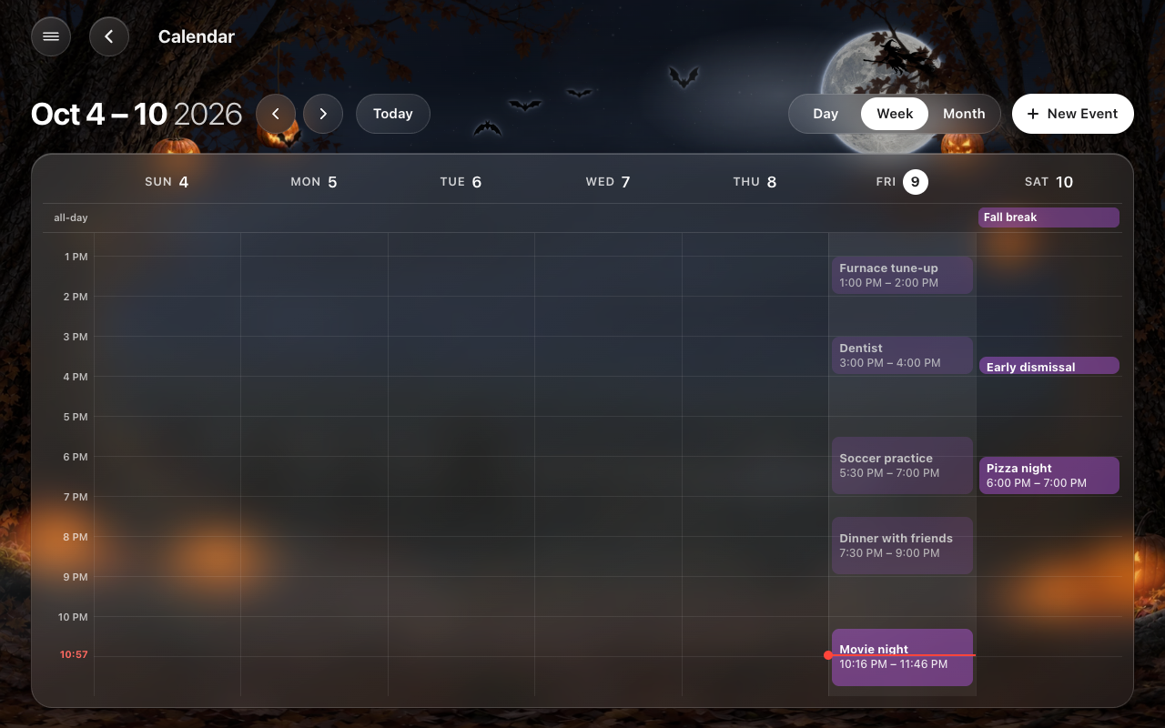Open the Movie night event

click(x=902, y=657)
